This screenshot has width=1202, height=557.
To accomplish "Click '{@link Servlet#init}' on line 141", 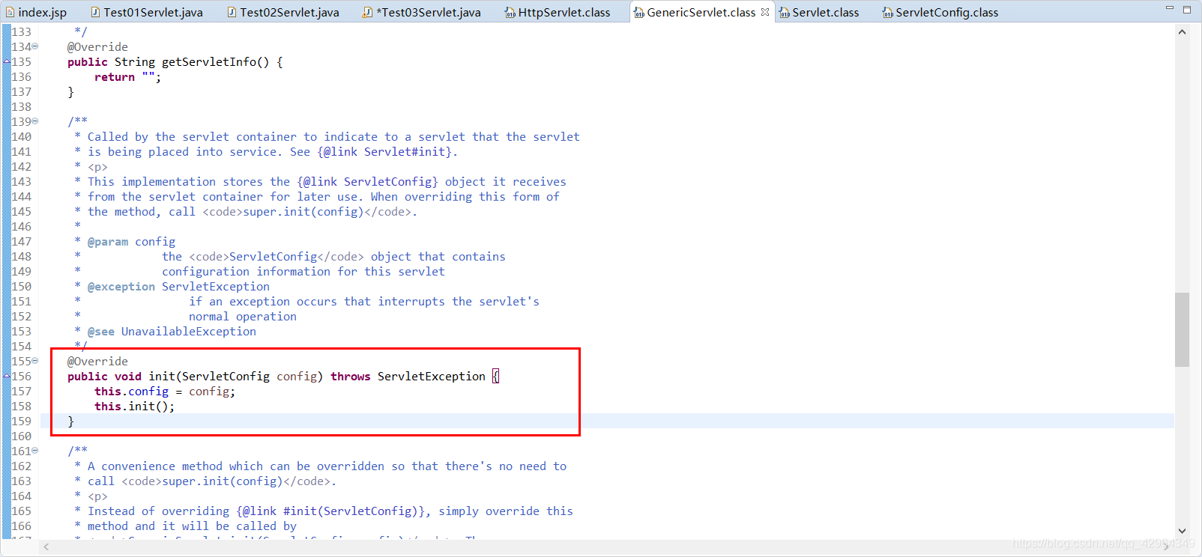I will tap(384, 152).
